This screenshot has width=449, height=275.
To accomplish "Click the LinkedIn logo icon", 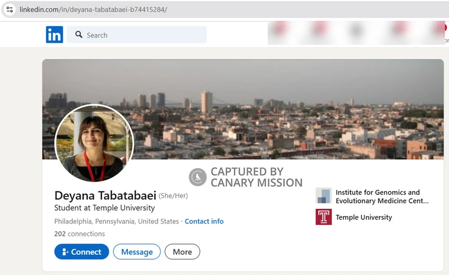I will tap(54, 35).
